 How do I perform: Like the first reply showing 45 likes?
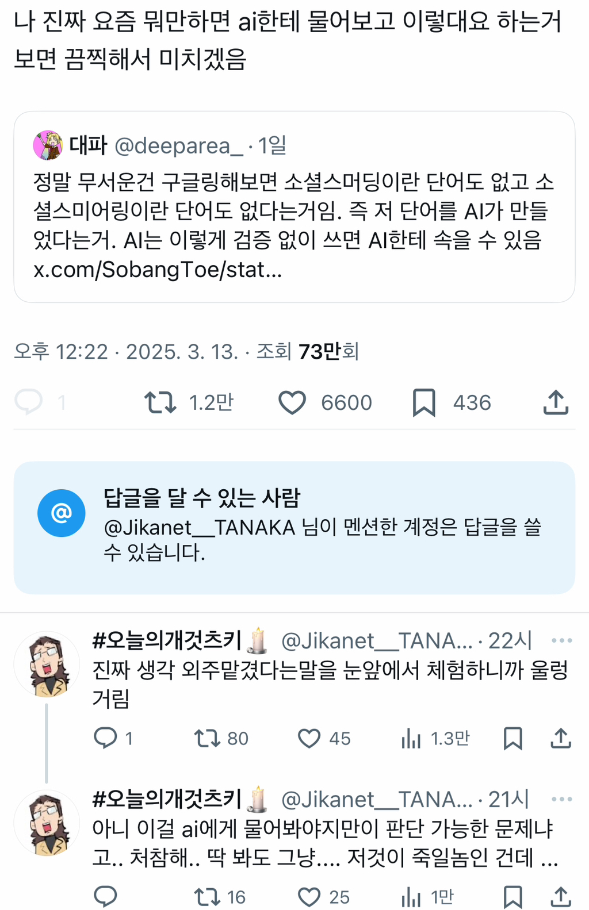pyautogui.click(x=309, y=738)
